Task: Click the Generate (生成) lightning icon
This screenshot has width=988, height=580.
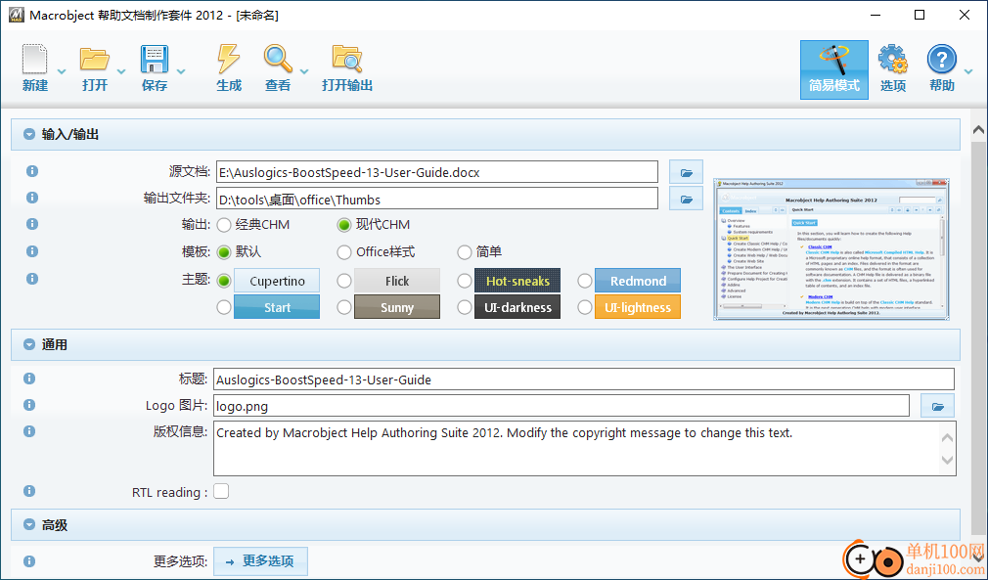Action: point(228,60)
